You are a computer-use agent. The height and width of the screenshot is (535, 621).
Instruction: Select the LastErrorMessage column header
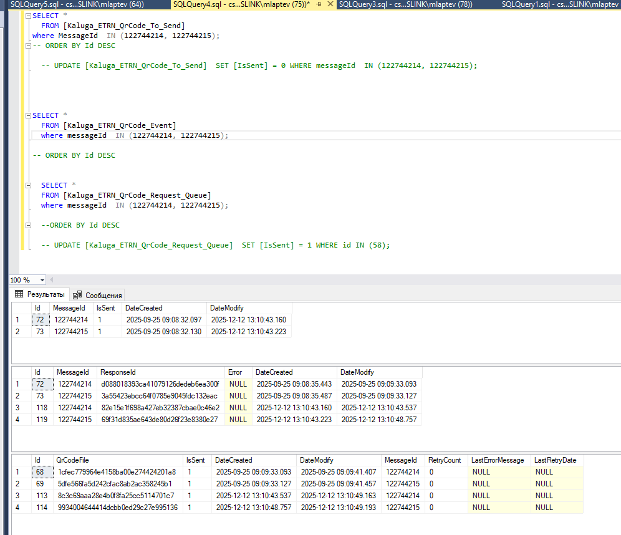coord(498,460)
